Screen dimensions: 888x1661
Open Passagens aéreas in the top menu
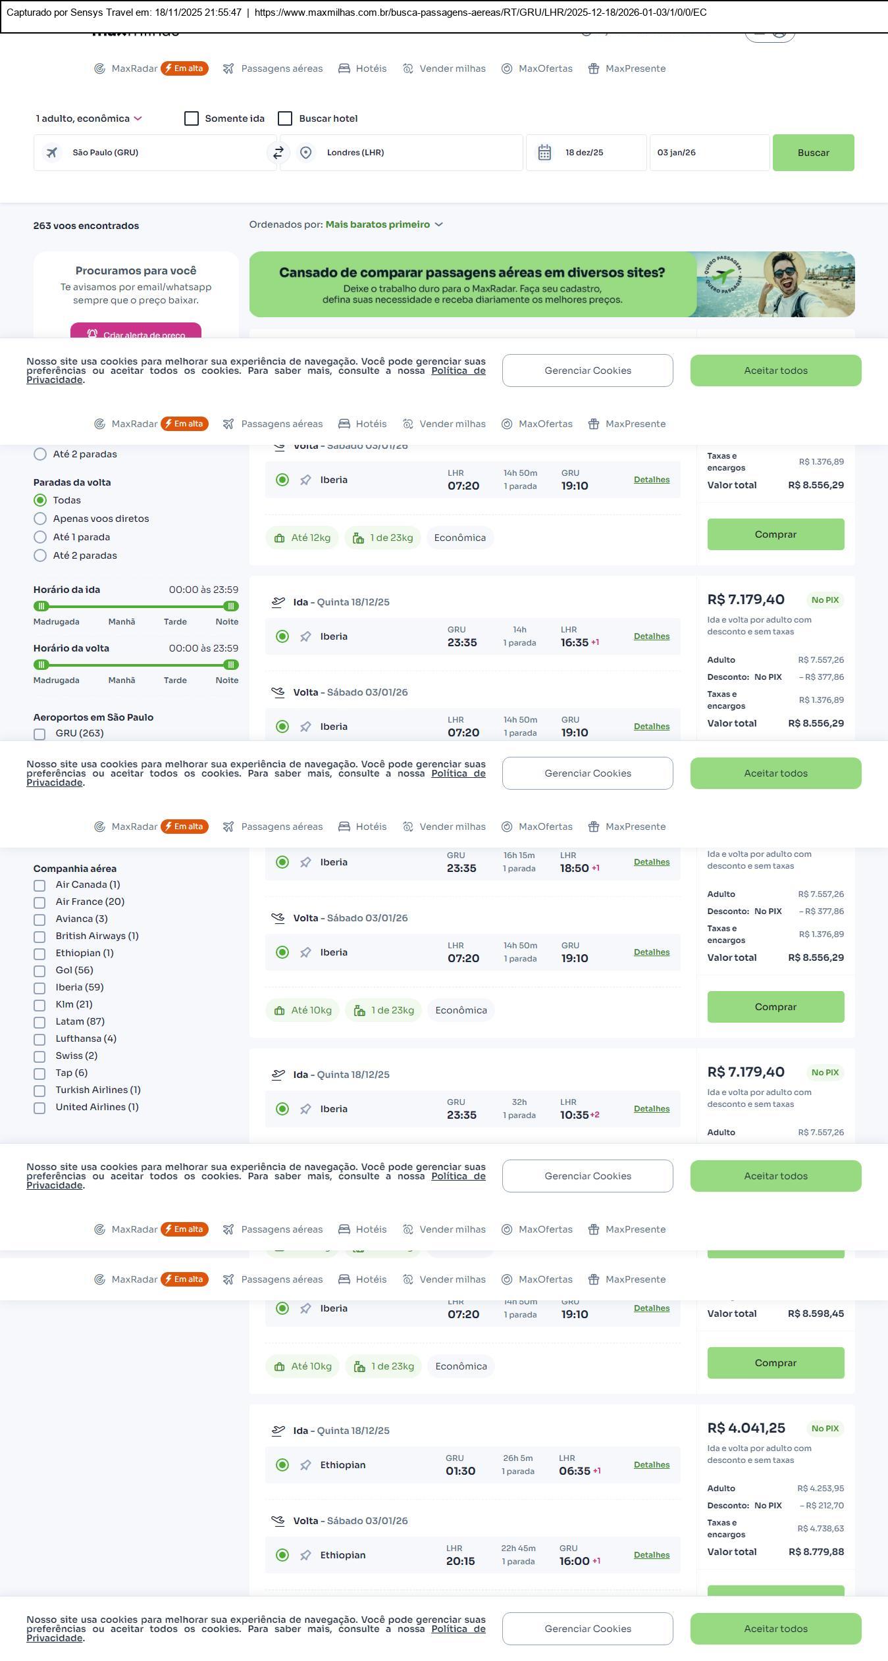point(281,68)
